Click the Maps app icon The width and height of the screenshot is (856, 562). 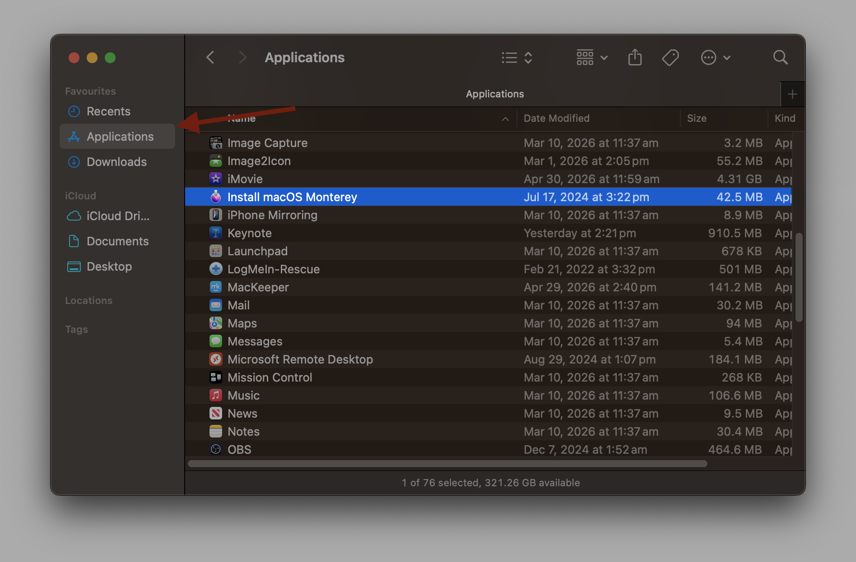pos(216,323)
